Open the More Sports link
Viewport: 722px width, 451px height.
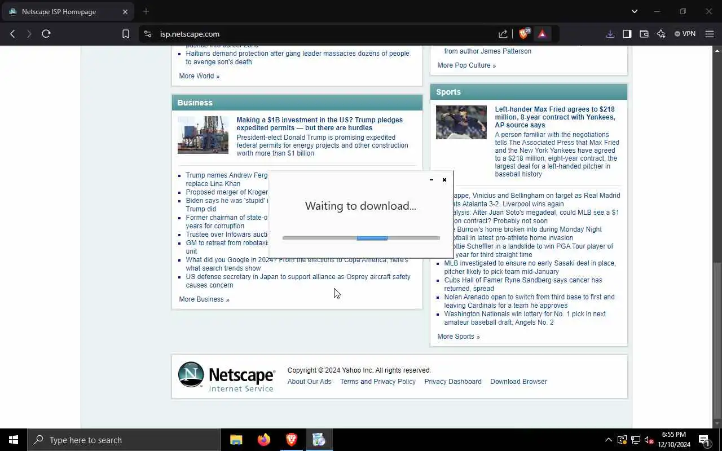[459, 337]
